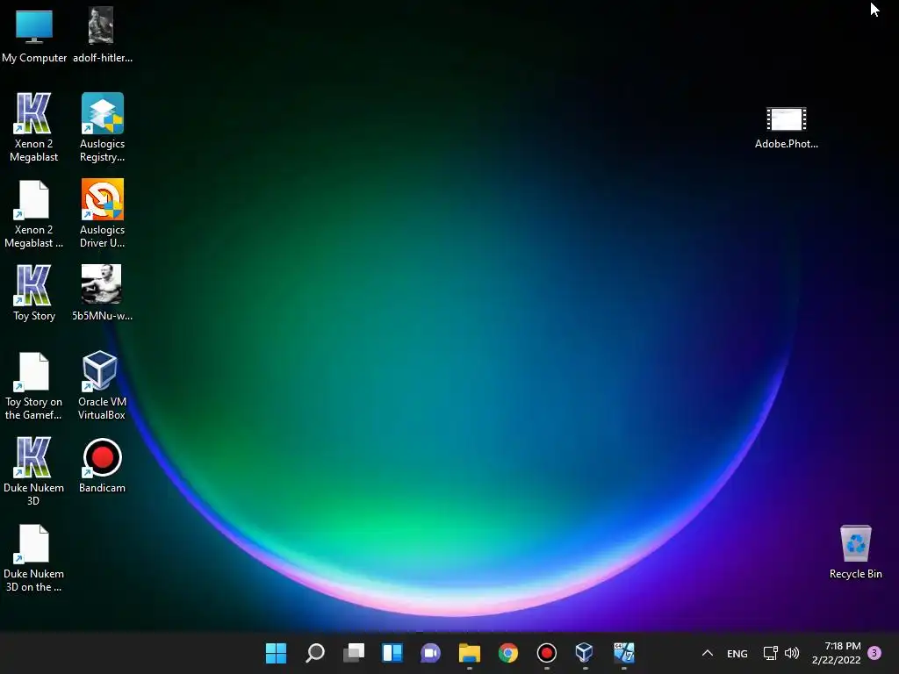Open taskbar Search
899x674 pixels.
tap(315, 653)
